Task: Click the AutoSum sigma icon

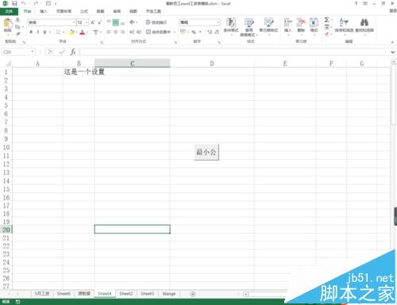Action: point(327,20)
